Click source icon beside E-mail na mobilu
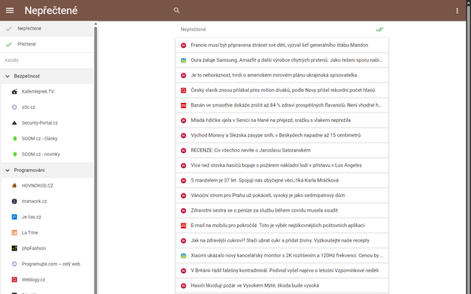Screen dimensions: 471x294 pos(183,226)
